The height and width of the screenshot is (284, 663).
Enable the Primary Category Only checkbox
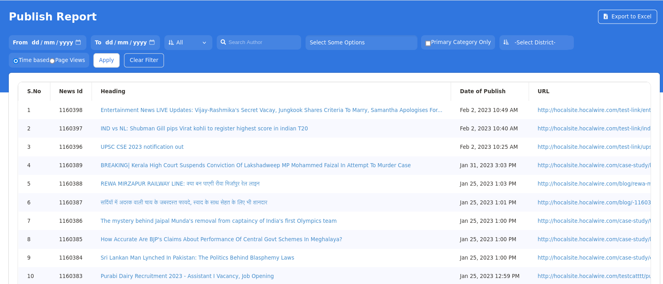coord(428,43)
